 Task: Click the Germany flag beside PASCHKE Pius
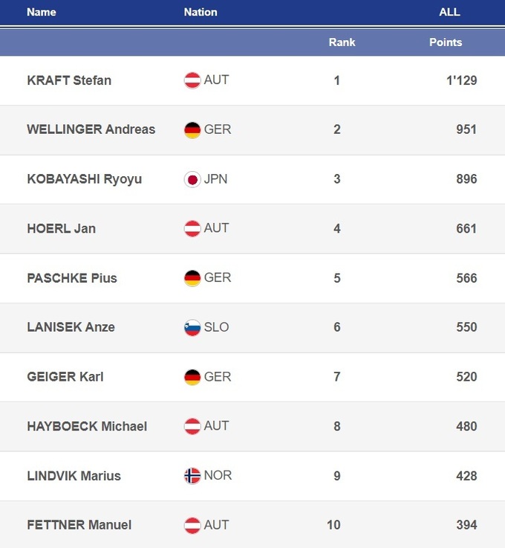[x=192, y=278]
